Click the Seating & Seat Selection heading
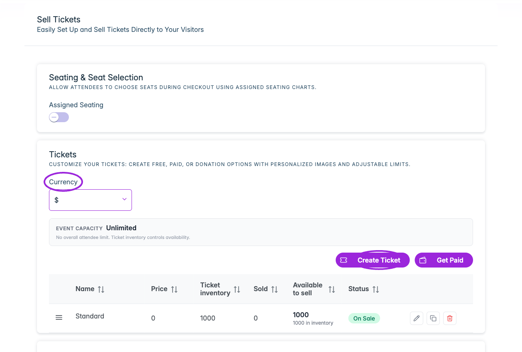Image resolution: width=522 pixels, height=352 pixels. point(96,77)
